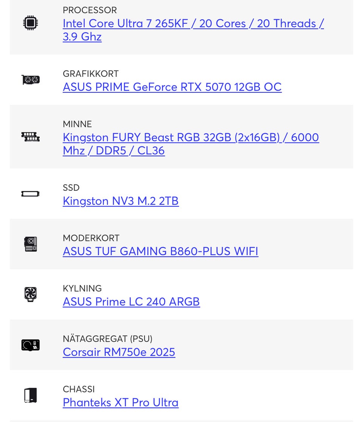Click the graphics card icon
This screenshot has width=363, height=422.
pos(30,80)
